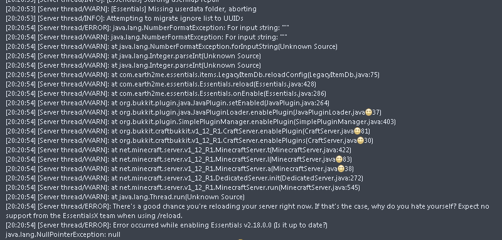This screenshot has height=240, width=502.
Task: Click the DedicatedServer.init stack trace line
Action: [184, 178]
